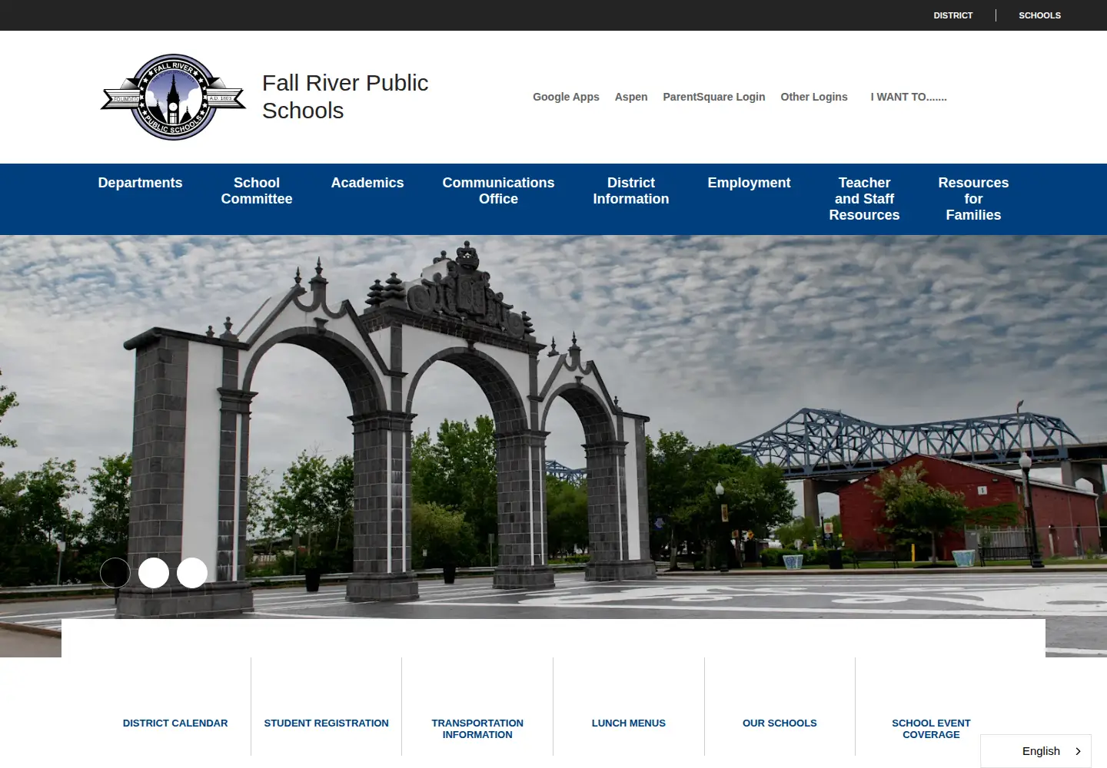Open Google Apps link
Viewport: 1107px width, 768px height.
(x=566, y=97)
